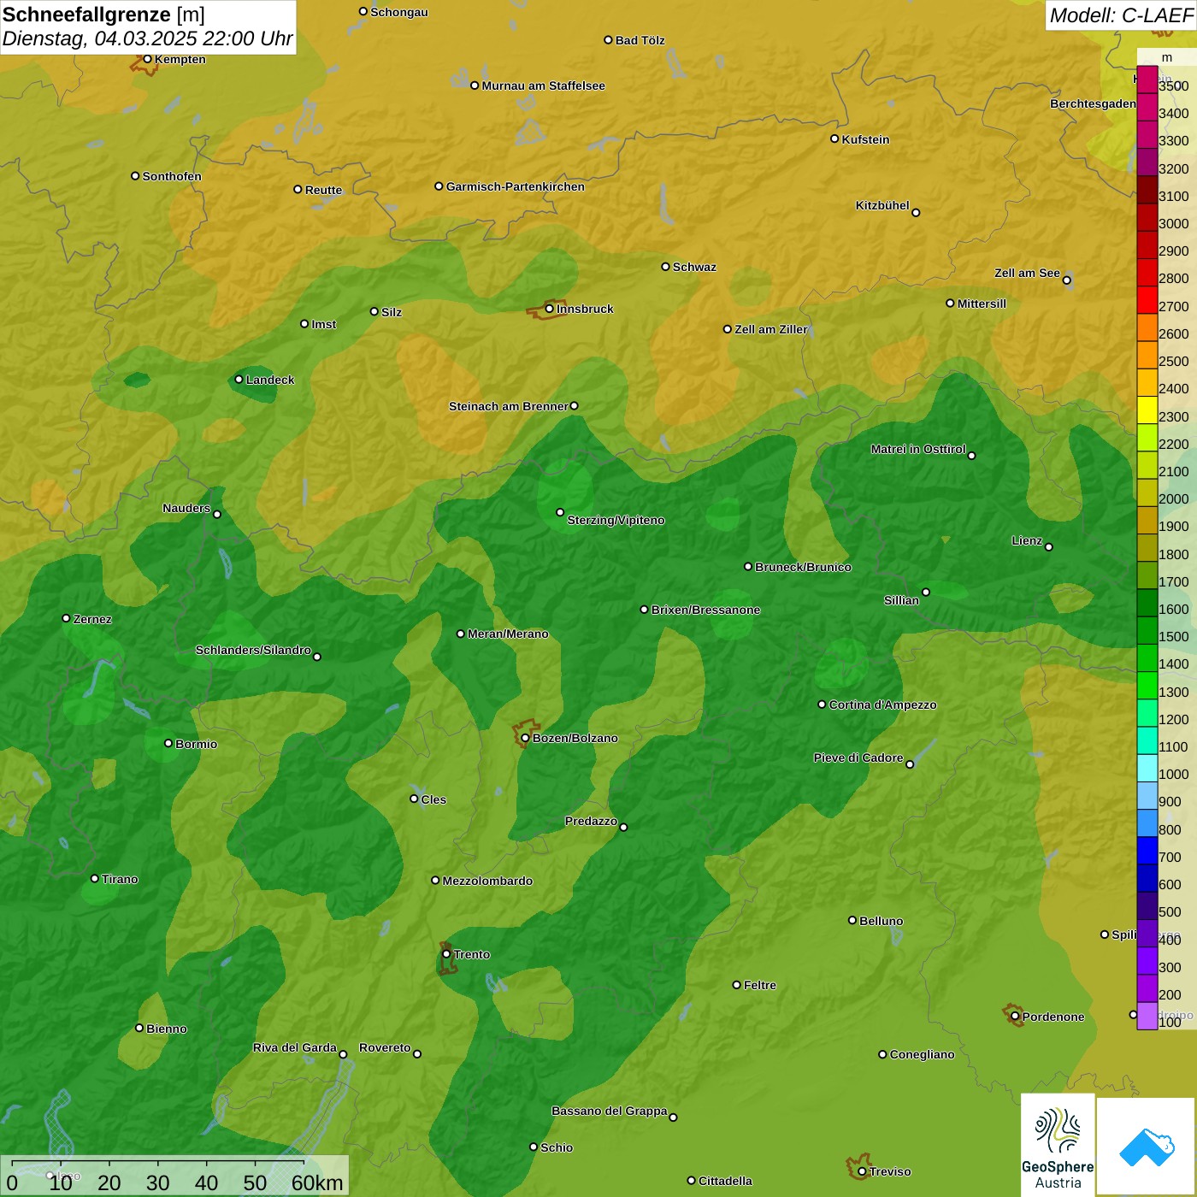Click the Kufstein city label
1197x1197 pixels.
click(865, 139)
